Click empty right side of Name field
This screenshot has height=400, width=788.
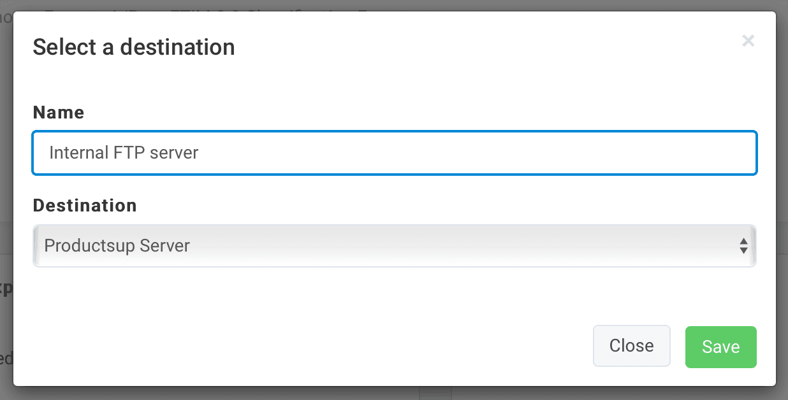[x=574, y=153]
